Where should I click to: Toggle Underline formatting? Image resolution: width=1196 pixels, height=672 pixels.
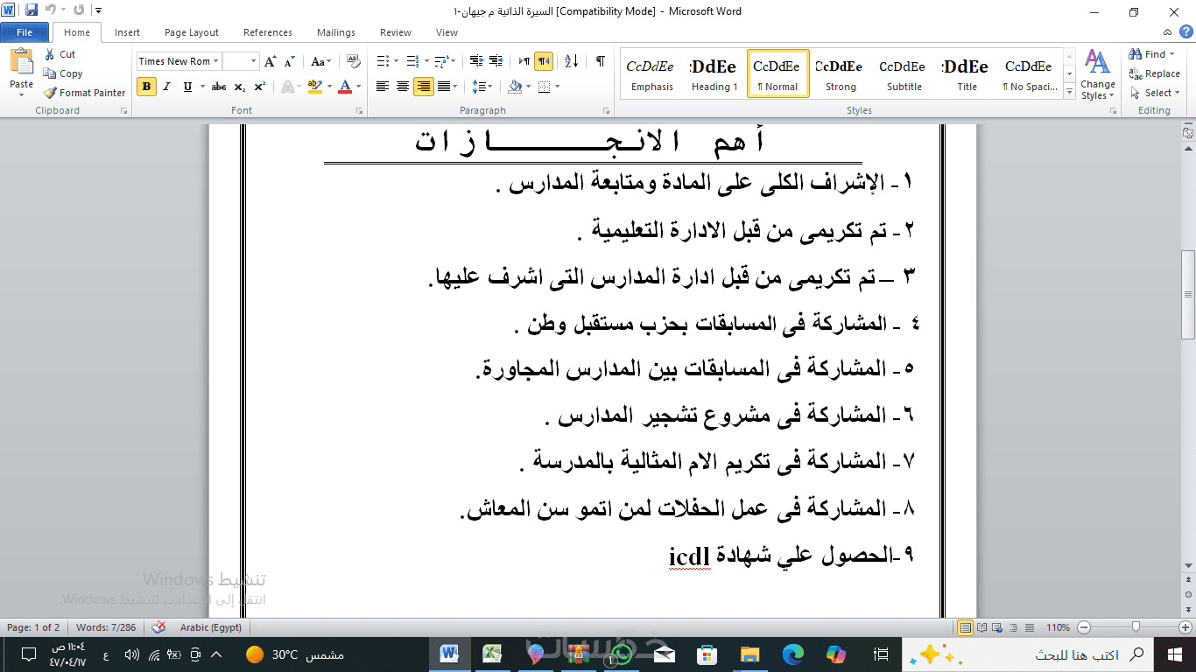187,87
